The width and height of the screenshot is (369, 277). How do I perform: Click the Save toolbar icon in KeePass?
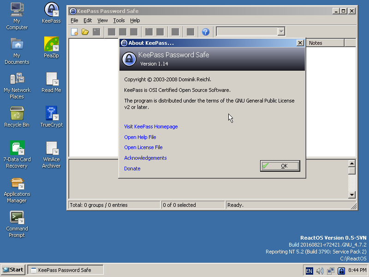[x=96, y=31]
